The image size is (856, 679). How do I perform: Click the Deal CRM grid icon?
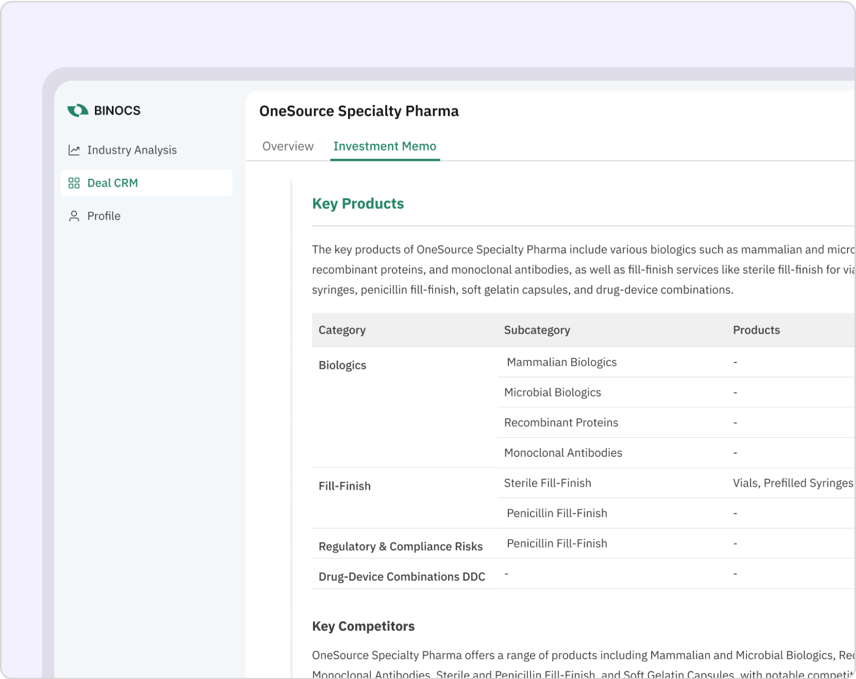point(74,183)
